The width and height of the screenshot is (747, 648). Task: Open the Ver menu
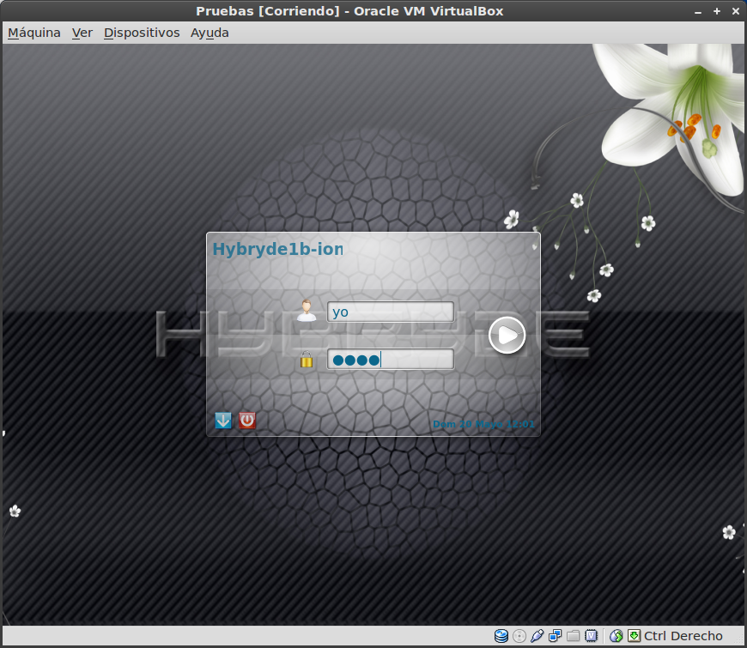coord(82,32)
